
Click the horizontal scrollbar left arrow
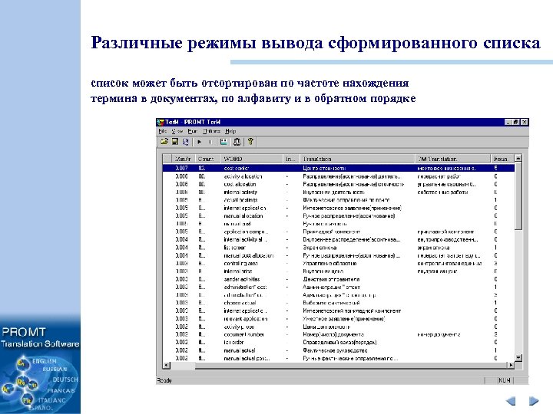(167, 365)
